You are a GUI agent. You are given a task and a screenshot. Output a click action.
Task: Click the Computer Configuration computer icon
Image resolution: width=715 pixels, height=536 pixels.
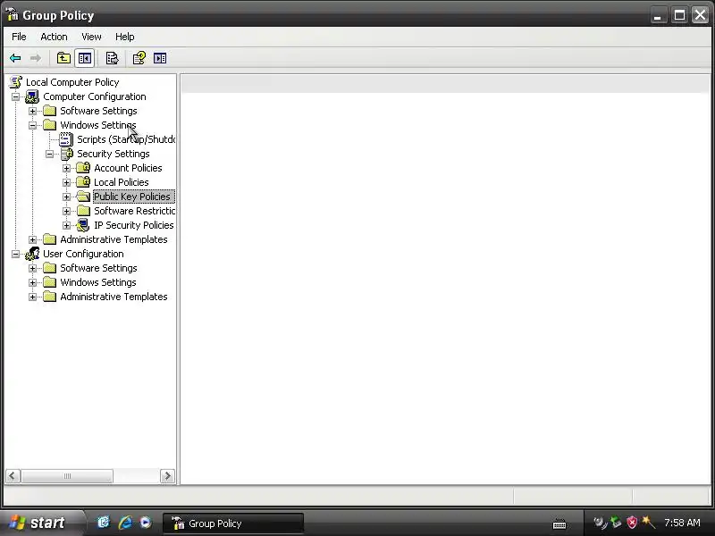[32, 96]
